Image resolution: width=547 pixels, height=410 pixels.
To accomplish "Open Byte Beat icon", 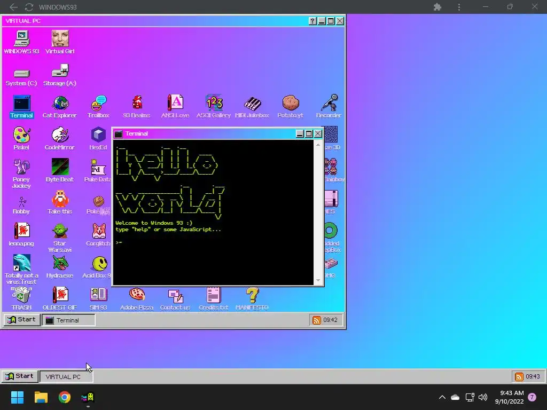I will (60, 170).
